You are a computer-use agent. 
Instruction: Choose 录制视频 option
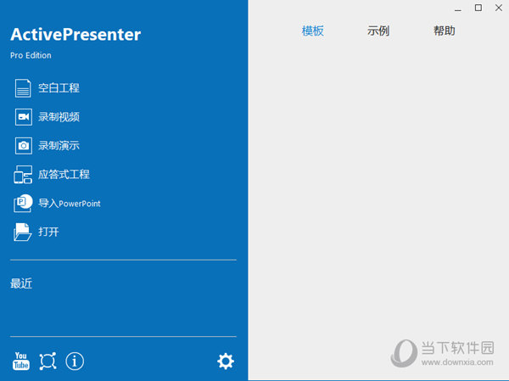click(x=59, y=117)
